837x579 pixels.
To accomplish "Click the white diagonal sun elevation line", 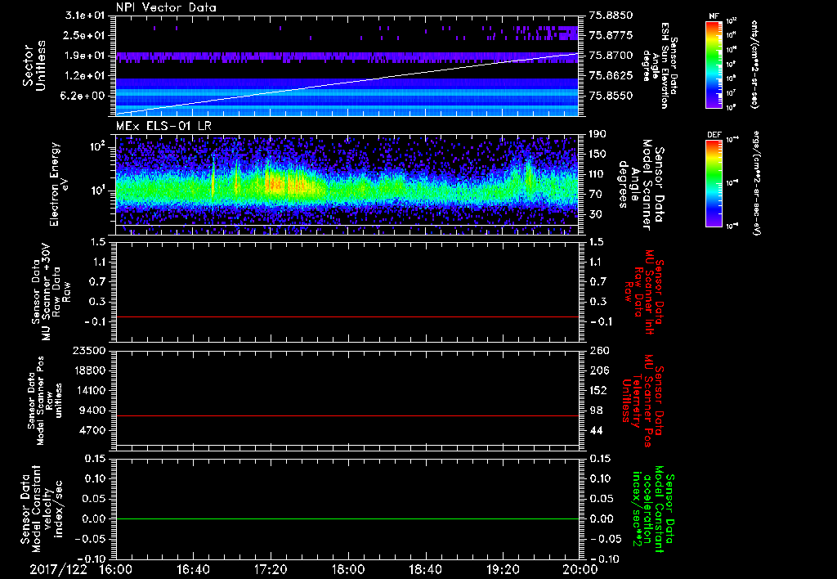I will pos(347,83).
